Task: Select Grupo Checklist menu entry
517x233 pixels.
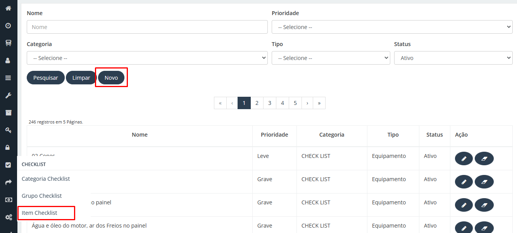Action: tap(41, 196)
